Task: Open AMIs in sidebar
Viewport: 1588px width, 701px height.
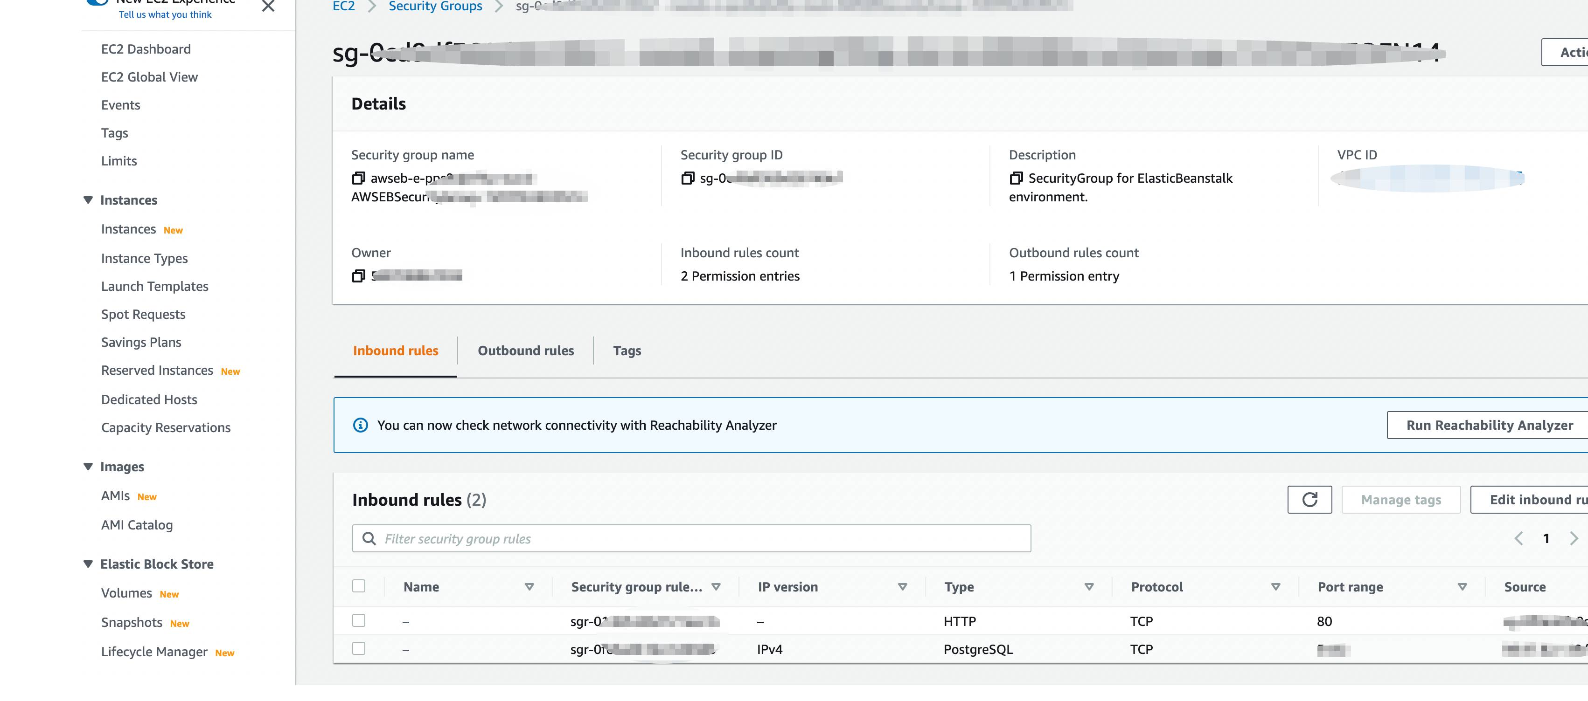Action: pyautogui.click(x=115, y=496)
